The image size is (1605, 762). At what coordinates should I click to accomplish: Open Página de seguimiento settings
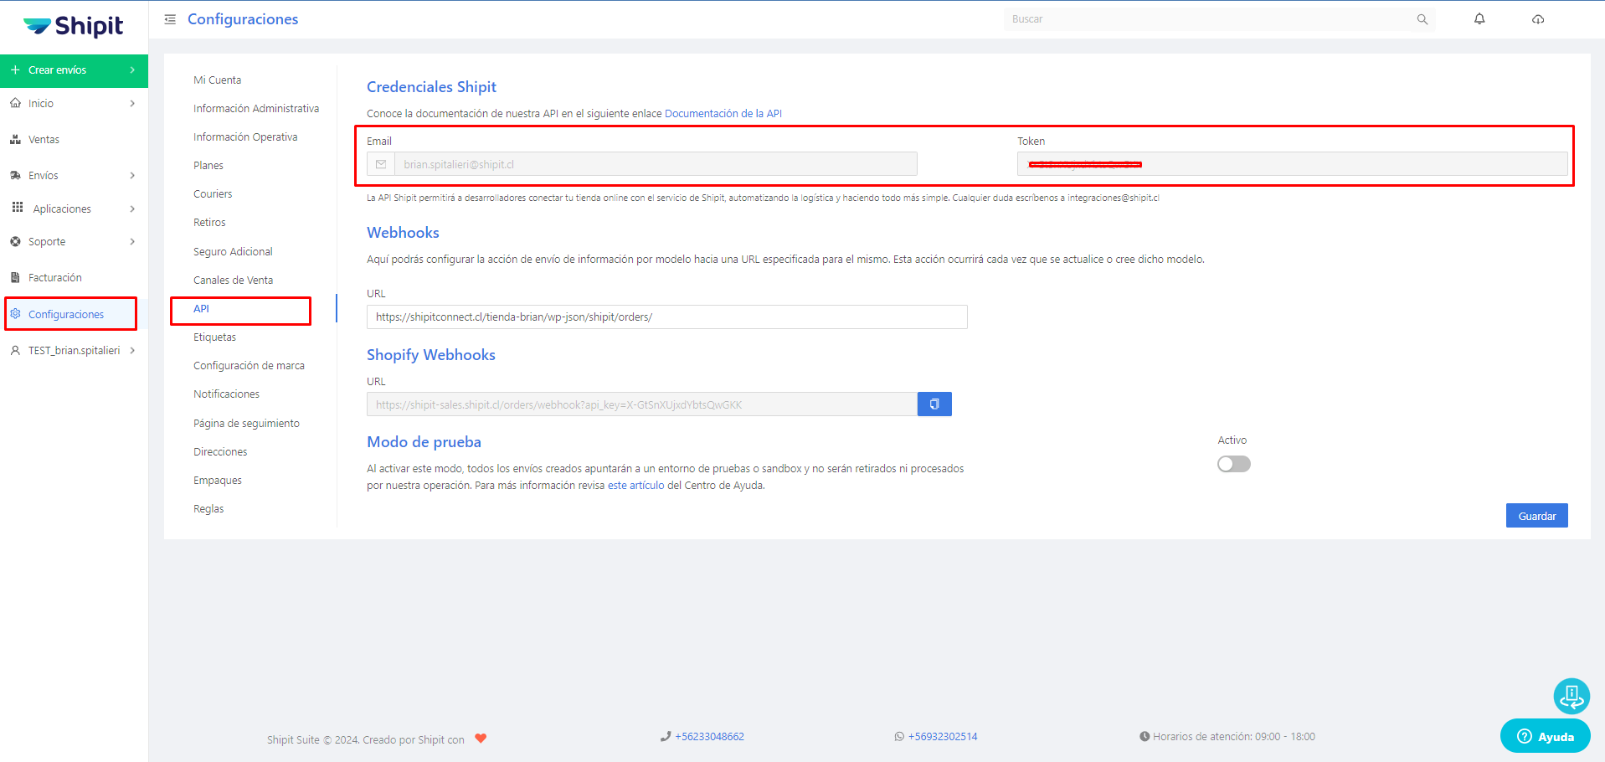[246, 423]
